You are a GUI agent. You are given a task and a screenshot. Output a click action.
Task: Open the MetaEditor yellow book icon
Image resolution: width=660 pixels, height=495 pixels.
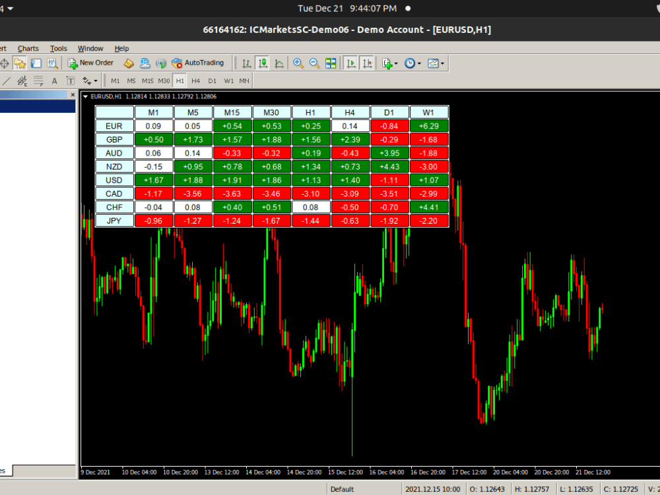129,63
